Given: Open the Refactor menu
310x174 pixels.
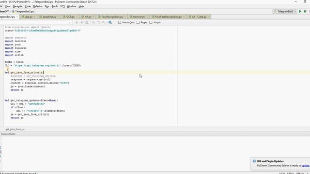Looking at the screenshot, I should click(x=38, y=6).
